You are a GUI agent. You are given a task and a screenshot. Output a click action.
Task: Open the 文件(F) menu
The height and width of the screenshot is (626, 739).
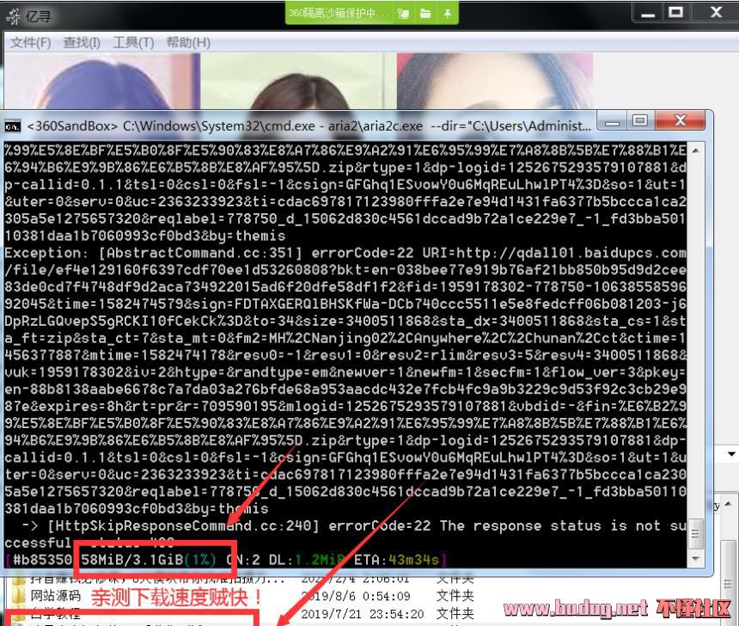point(31,43)
